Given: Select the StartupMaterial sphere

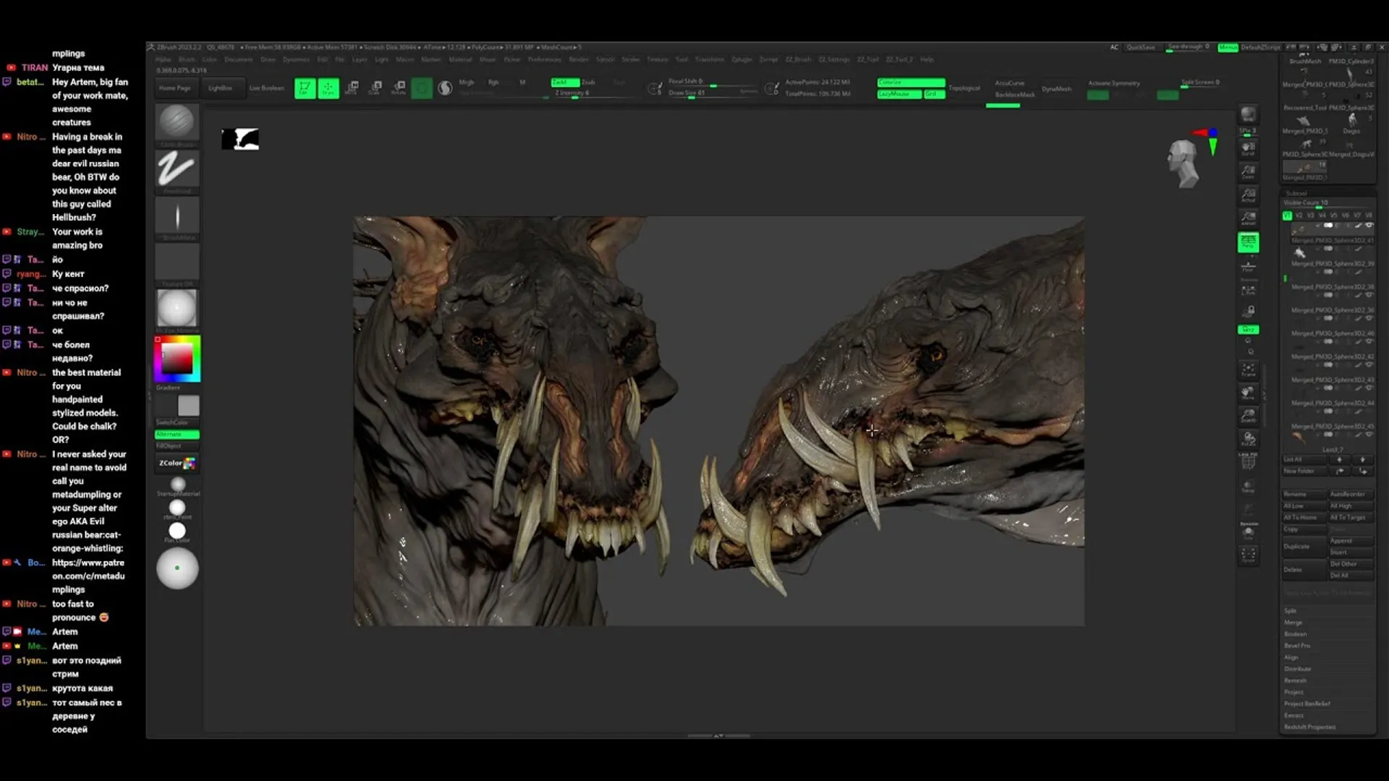Looking at the screenshot, I should click(178, 485).
